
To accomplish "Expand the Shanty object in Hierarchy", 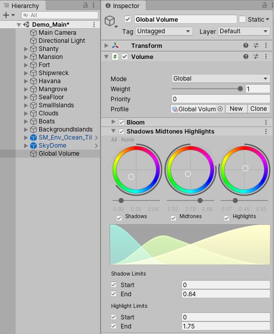I will tap(26, 49).
